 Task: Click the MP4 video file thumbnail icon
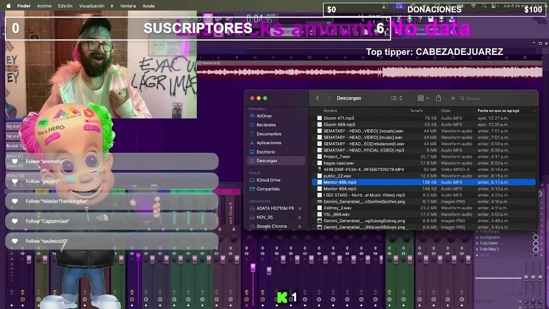320,170
